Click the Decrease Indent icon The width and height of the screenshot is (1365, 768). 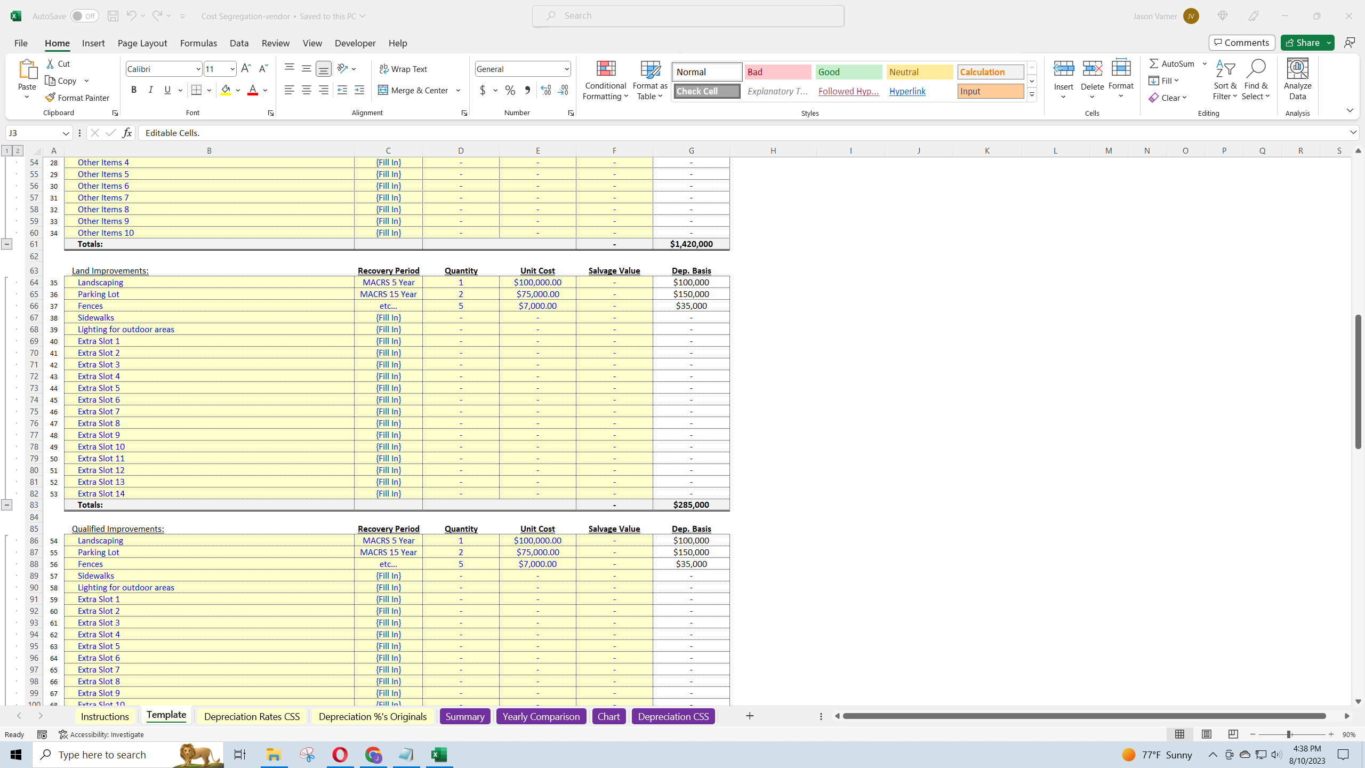click(342, 90)
